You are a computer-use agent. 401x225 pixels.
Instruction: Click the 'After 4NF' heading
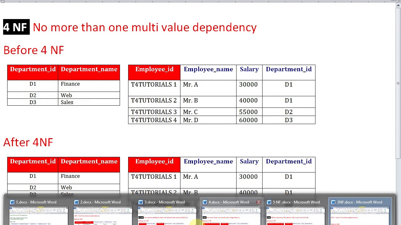[x=28, y=142]
